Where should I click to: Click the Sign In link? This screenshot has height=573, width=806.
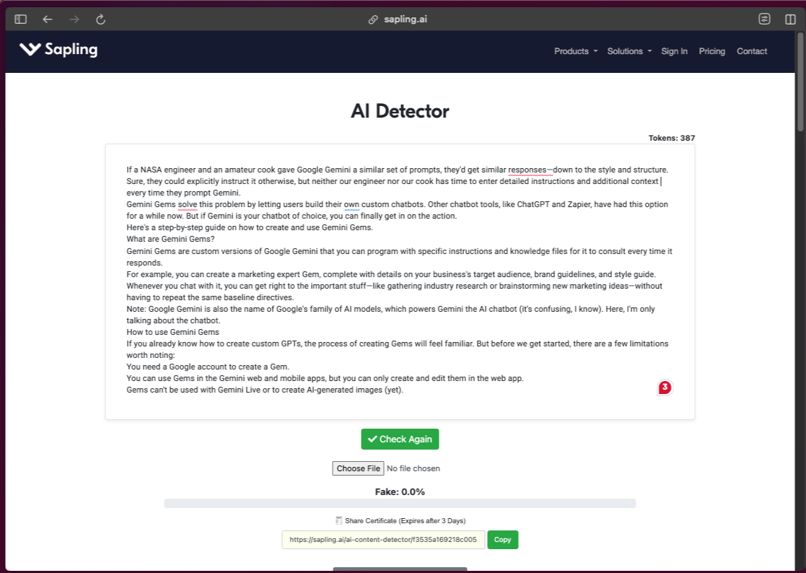tap(674, 51)
